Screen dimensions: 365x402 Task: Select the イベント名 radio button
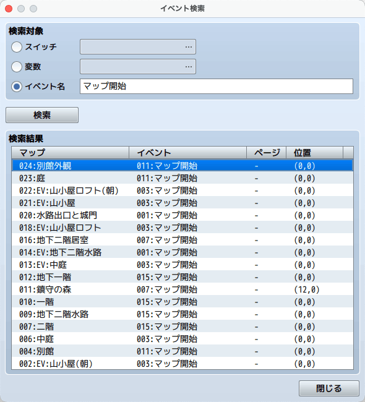click(17, 87)
